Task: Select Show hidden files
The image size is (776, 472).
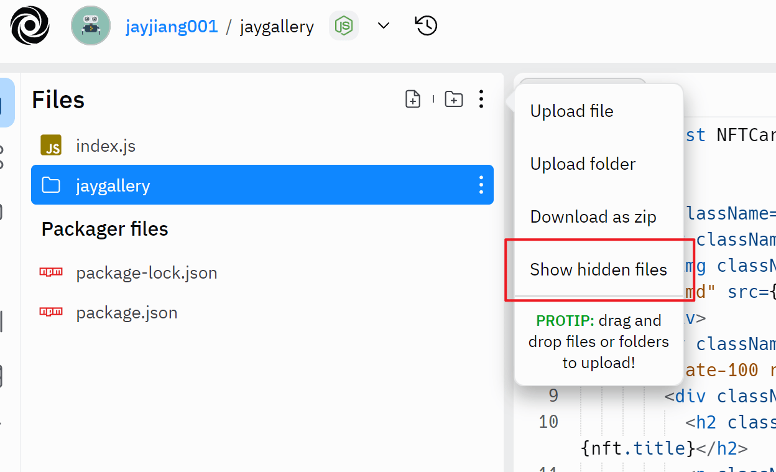Action: [598, 269]
